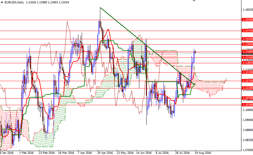Image resolution: width=253 pixels, height=155 pixels.
Task: Click the 1.07605 price scale value
Action: point(248,150)
